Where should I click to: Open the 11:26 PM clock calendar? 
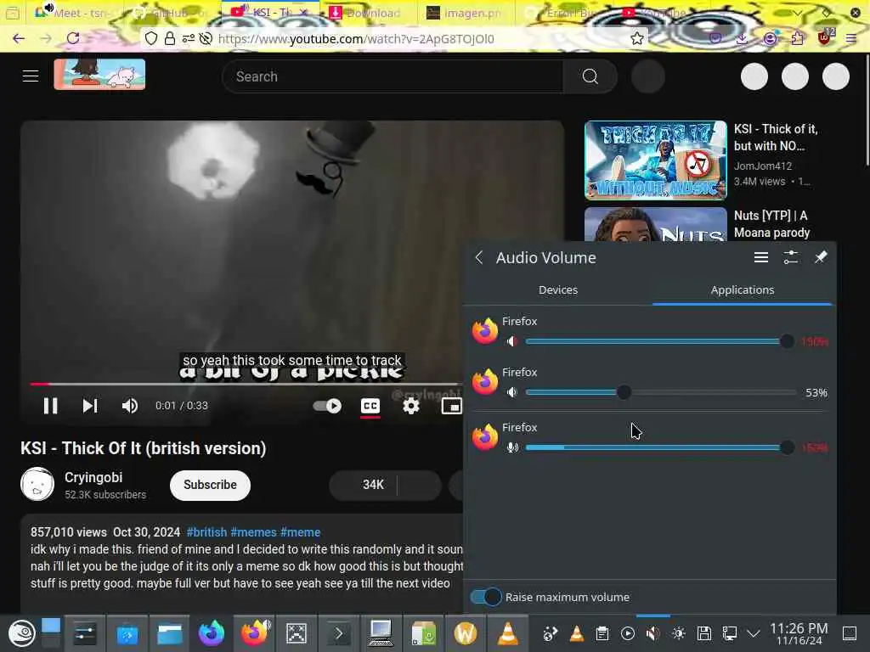[799, 633]
